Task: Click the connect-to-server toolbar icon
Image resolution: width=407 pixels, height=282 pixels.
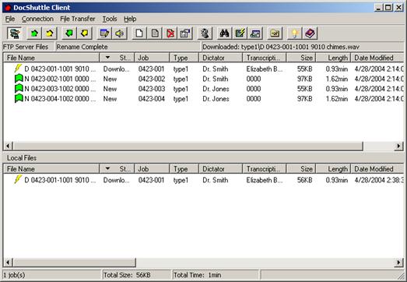Action: coord(14,33)
